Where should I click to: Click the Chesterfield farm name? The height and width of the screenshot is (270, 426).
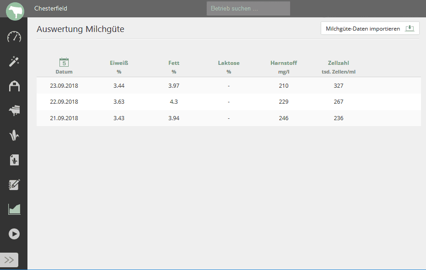tap(51, 9)
